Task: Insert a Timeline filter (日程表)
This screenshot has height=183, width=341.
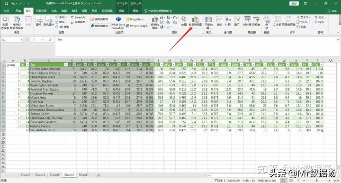Action: tap(256, 21)
